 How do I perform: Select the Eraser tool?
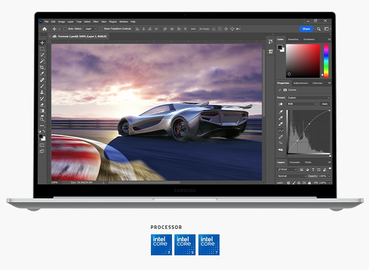[x=42, y=105]
